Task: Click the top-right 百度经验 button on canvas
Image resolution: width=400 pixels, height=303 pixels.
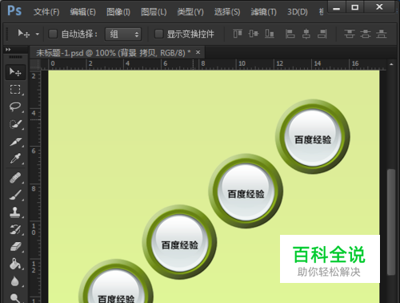Action: pos(313,137)
